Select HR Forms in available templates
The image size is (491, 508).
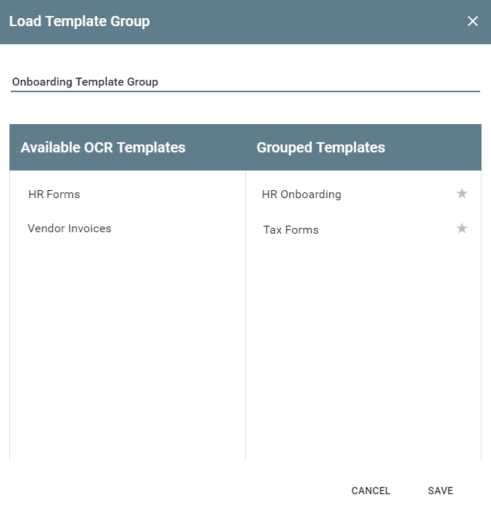coord(54,194)
